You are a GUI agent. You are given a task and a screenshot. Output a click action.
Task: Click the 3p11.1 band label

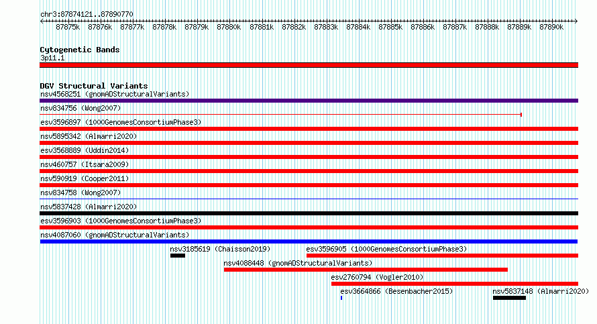pyautogui.click(x=52, y=58)
